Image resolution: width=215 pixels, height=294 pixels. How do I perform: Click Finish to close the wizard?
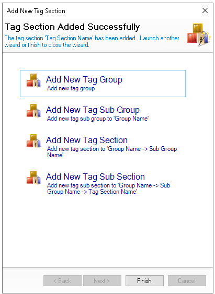(x=144, y=281)
